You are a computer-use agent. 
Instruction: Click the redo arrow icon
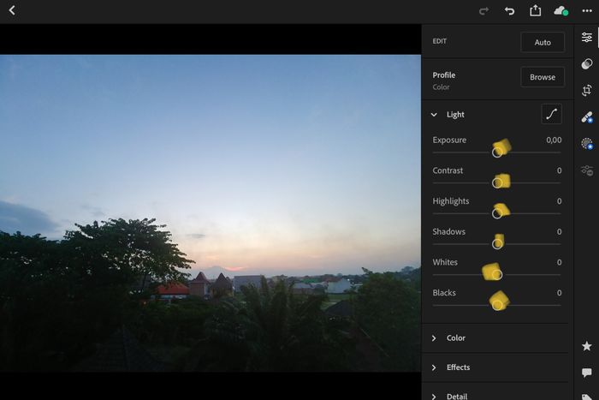[483, 11]
